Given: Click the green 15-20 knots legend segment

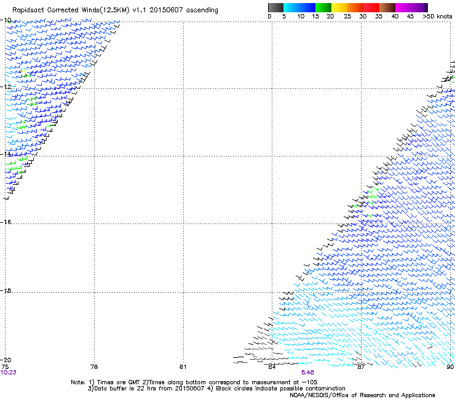Looking at the screenshot, I should click(x=323, y=7).
